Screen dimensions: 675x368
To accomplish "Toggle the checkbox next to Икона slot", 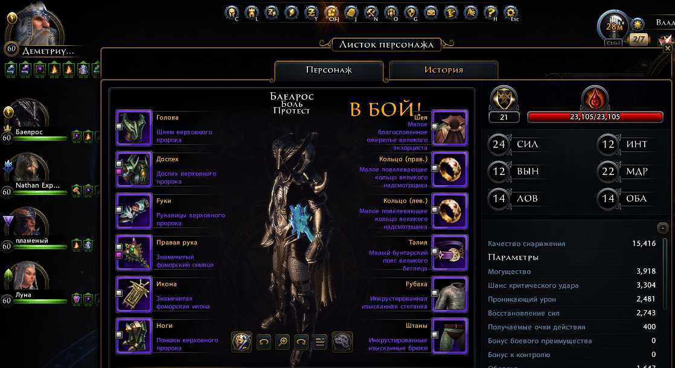I will [120, 293].
